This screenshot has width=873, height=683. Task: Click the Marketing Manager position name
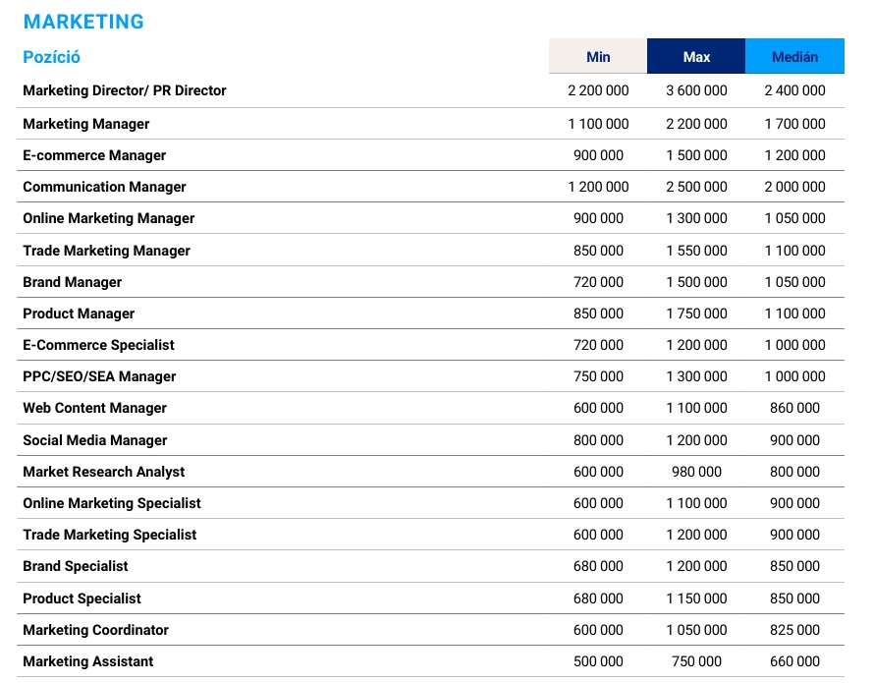pyautogui.click(x=86, y=124)
